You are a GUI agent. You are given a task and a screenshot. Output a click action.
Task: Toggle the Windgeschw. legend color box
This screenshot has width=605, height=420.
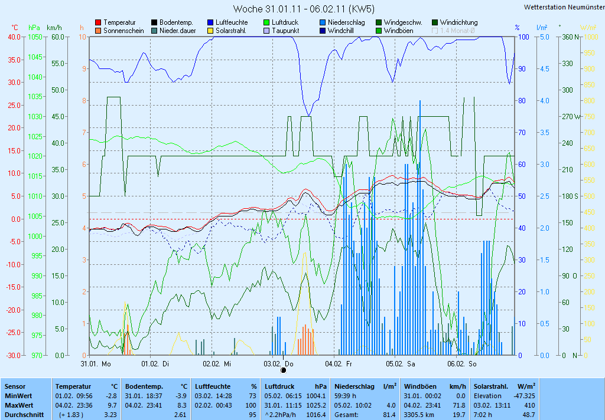coord(379,22)
